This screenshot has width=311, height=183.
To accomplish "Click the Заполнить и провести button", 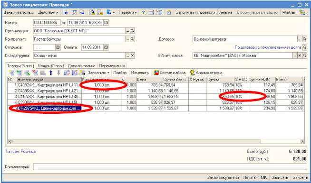I will coord(195,12).
